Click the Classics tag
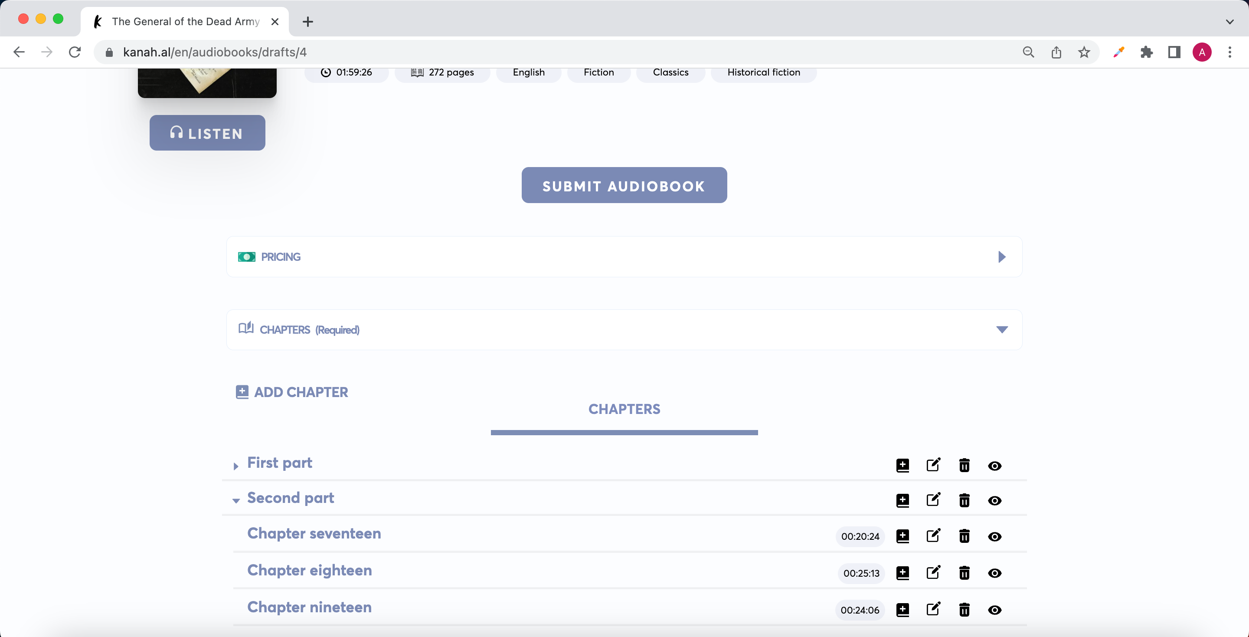1249x637 pixels. click(x=670, y=72)
